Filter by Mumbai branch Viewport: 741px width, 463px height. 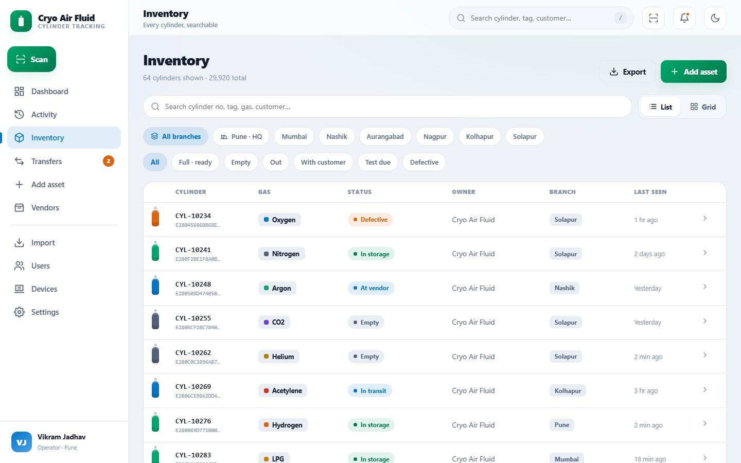(294, 136)
